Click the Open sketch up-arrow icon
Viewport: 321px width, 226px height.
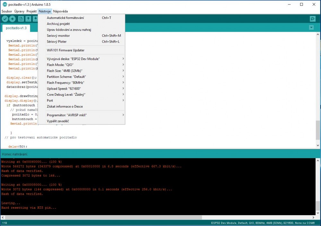28,19
